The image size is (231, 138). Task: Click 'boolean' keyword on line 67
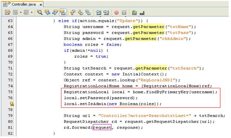[73, 45]
